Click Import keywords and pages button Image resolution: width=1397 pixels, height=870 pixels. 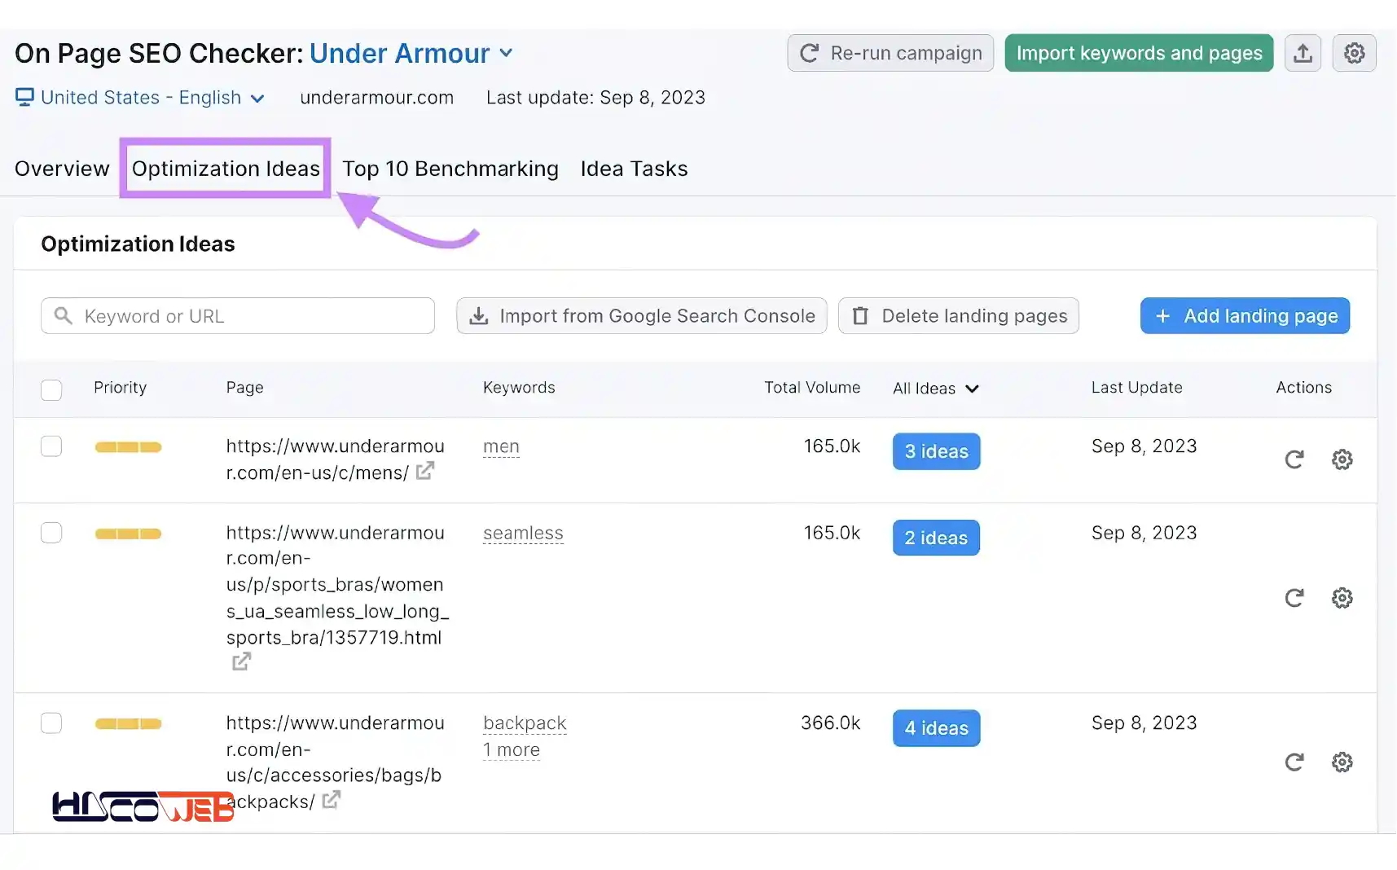(1139, 53)
